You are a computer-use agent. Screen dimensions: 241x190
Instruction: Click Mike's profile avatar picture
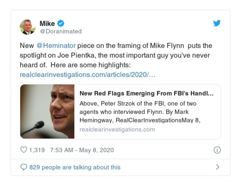pos(28,27)
